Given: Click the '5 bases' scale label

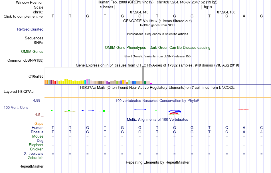Looking at the screenshot, I should pyautogui.click(x=106, y=7).
